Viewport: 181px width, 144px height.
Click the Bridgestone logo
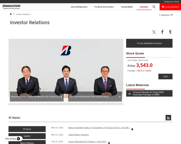[12, 6]
